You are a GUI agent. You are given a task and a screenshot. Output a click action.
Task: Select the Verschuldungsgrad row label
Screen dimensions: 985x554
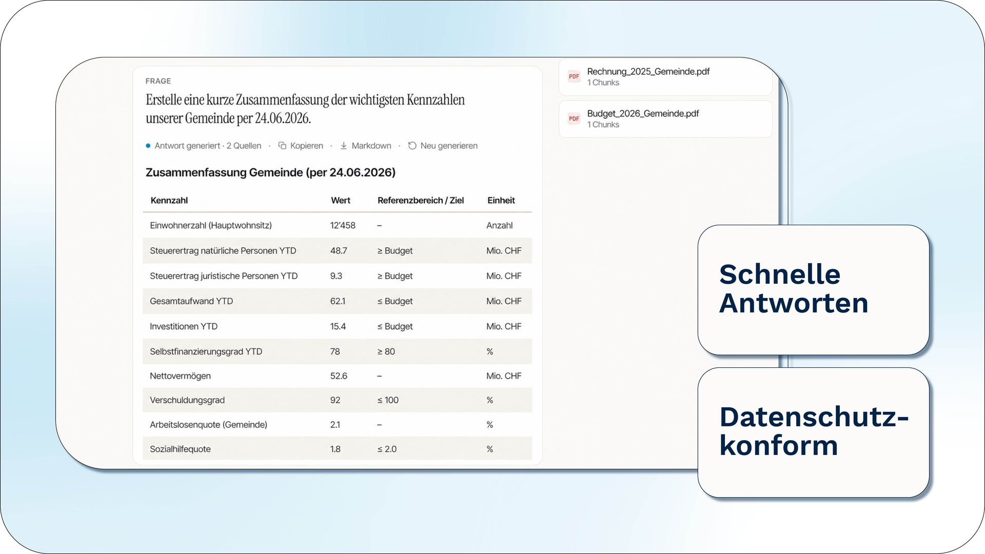pyautogui.click(x=187, y=400)
